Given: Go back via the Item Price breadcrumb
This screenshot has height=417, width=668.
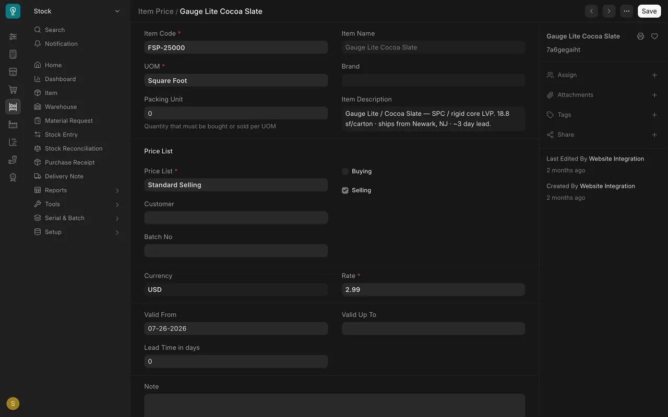Looking at the screenshot, I should (156, 11).
